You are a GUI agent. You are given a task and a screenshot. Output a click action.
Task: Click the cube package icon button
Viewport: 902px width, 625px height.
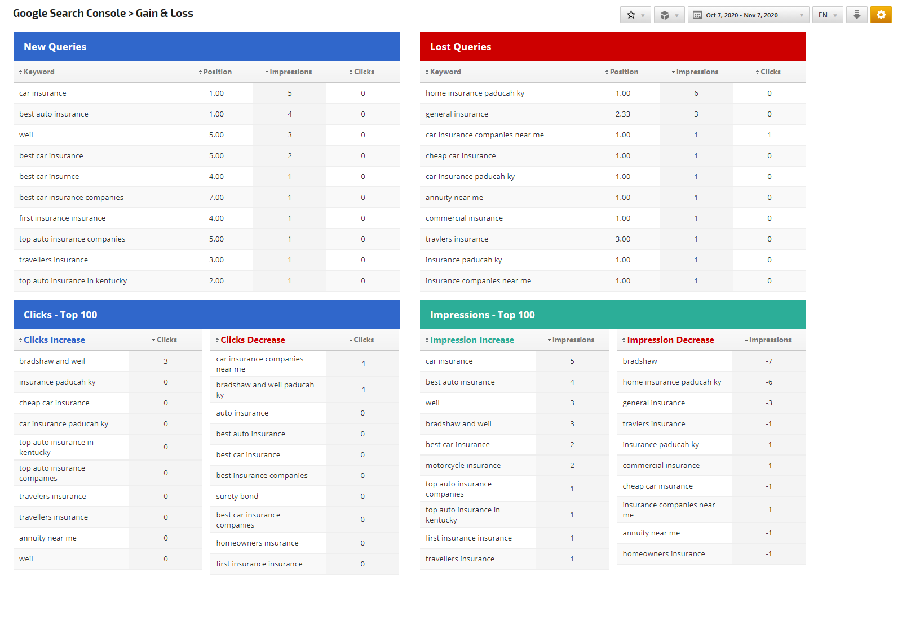pyautogui.click(x=669, y=15)
